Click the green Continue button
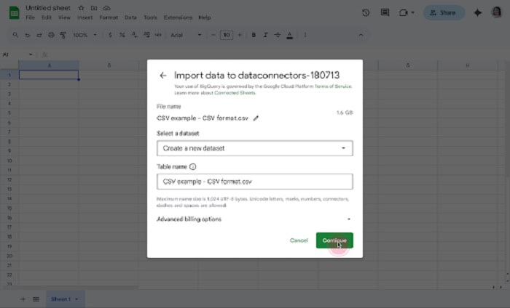 point(334,240)
